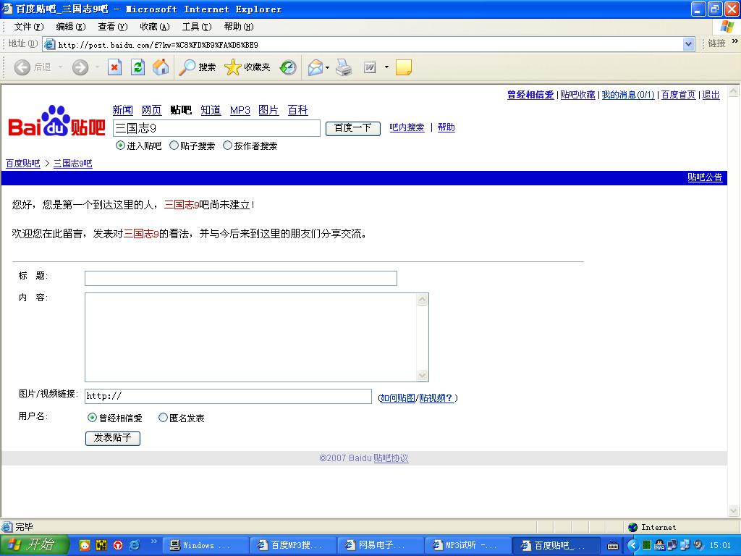Screen dimensions: 741x556
Task: Click the content textarea scroll up arrow
Action: point(422,300)
